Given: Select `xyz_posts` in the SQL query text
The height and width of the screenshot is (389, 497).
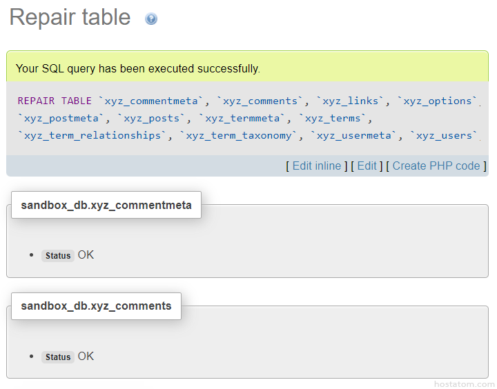Looking at the screenshot, I should pyautogui.click(x=151, y=118).
